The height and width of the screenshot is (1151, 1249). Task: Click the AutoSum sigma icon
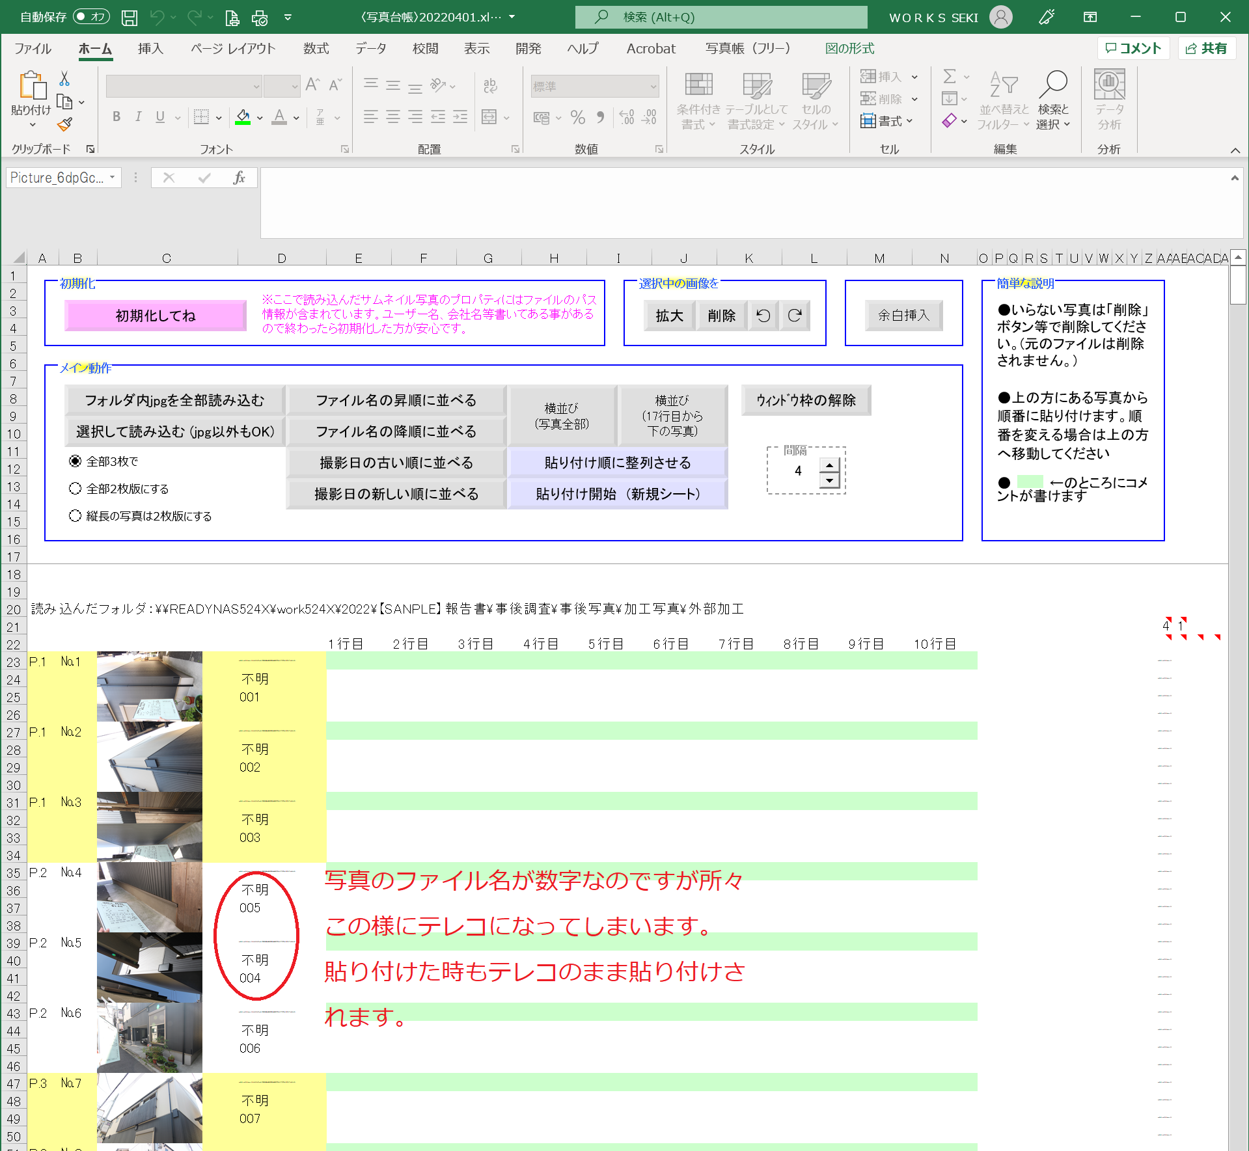[x=950, y=77]
